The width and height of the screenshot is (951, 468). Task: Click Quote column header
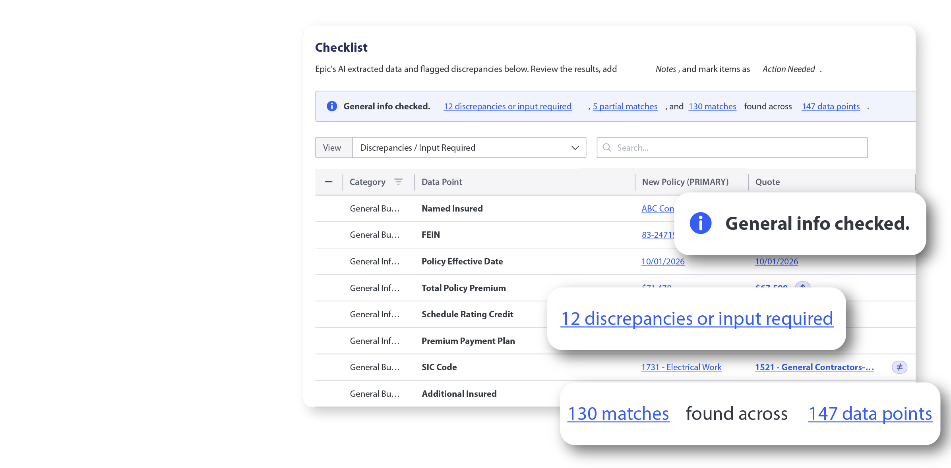[x=767, y=182]
